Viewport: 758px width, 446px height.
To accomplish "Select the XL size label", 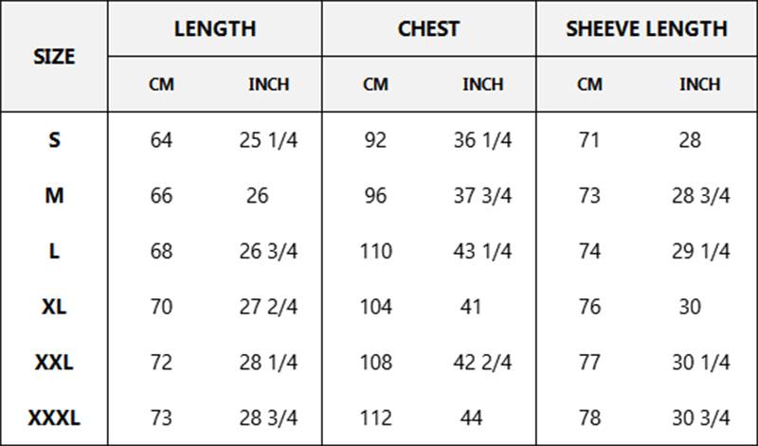I will 54,307.
